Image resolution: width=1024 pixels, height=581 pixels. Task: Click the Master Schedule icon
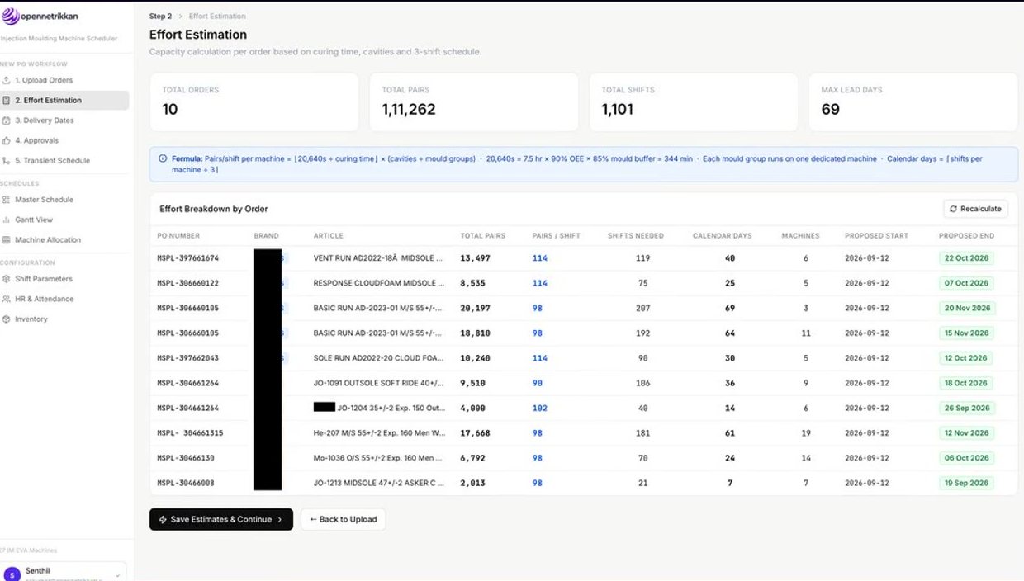[x=7, y=200]
